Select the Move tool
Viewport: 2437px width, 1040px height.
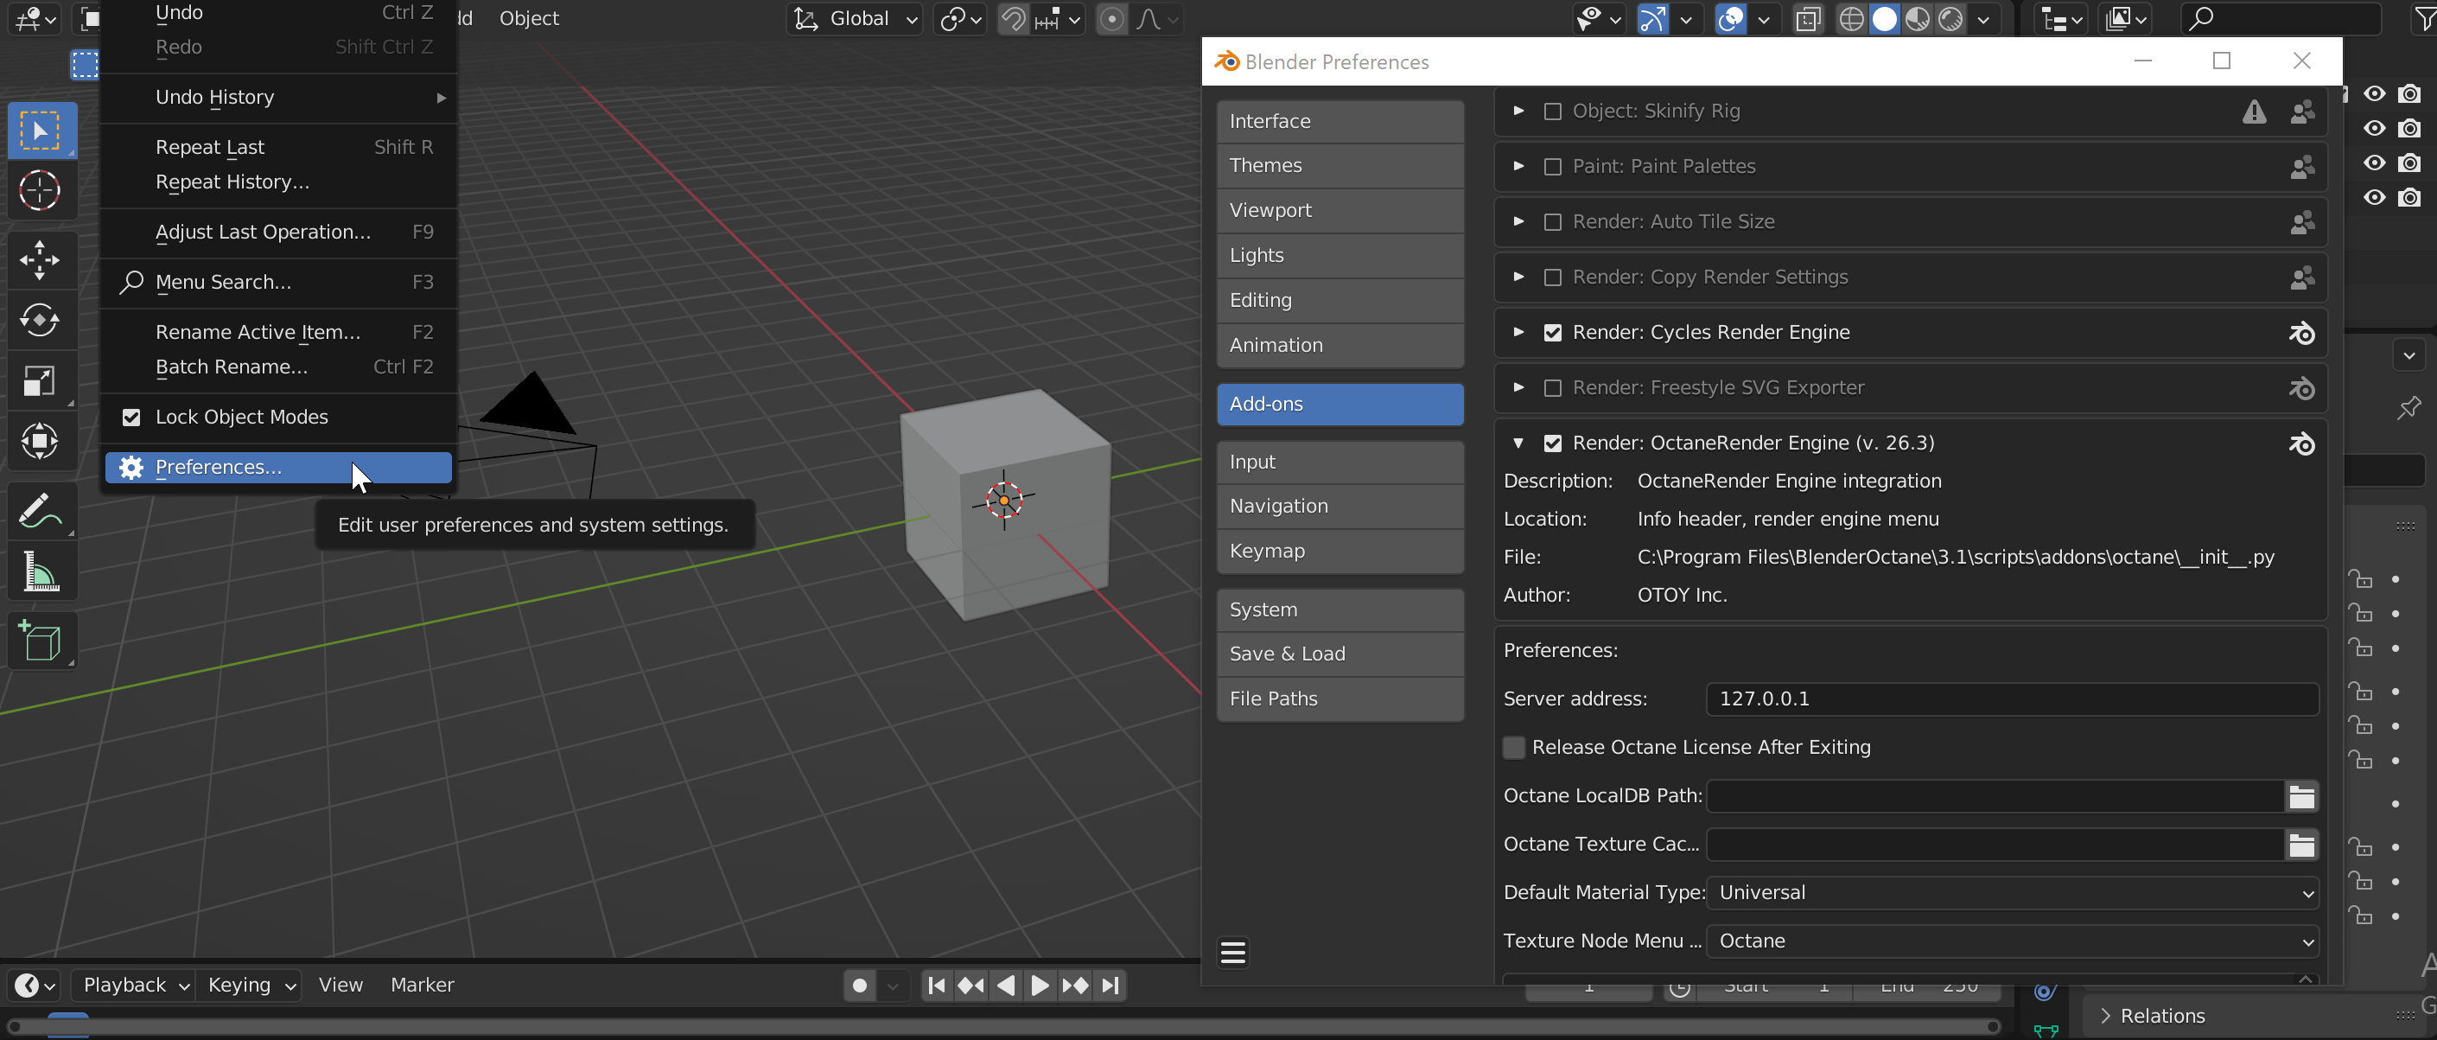(40, 260)
